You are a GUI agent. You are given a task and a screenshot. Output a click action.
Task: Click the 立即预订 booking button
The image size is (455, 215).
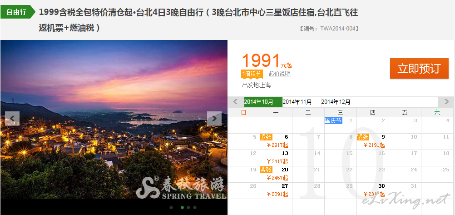tap(419, 69)
